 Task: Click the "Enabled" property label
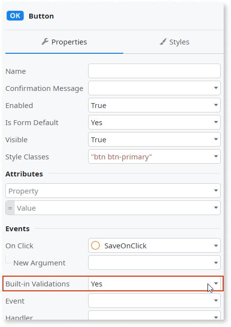coord(19,106)
